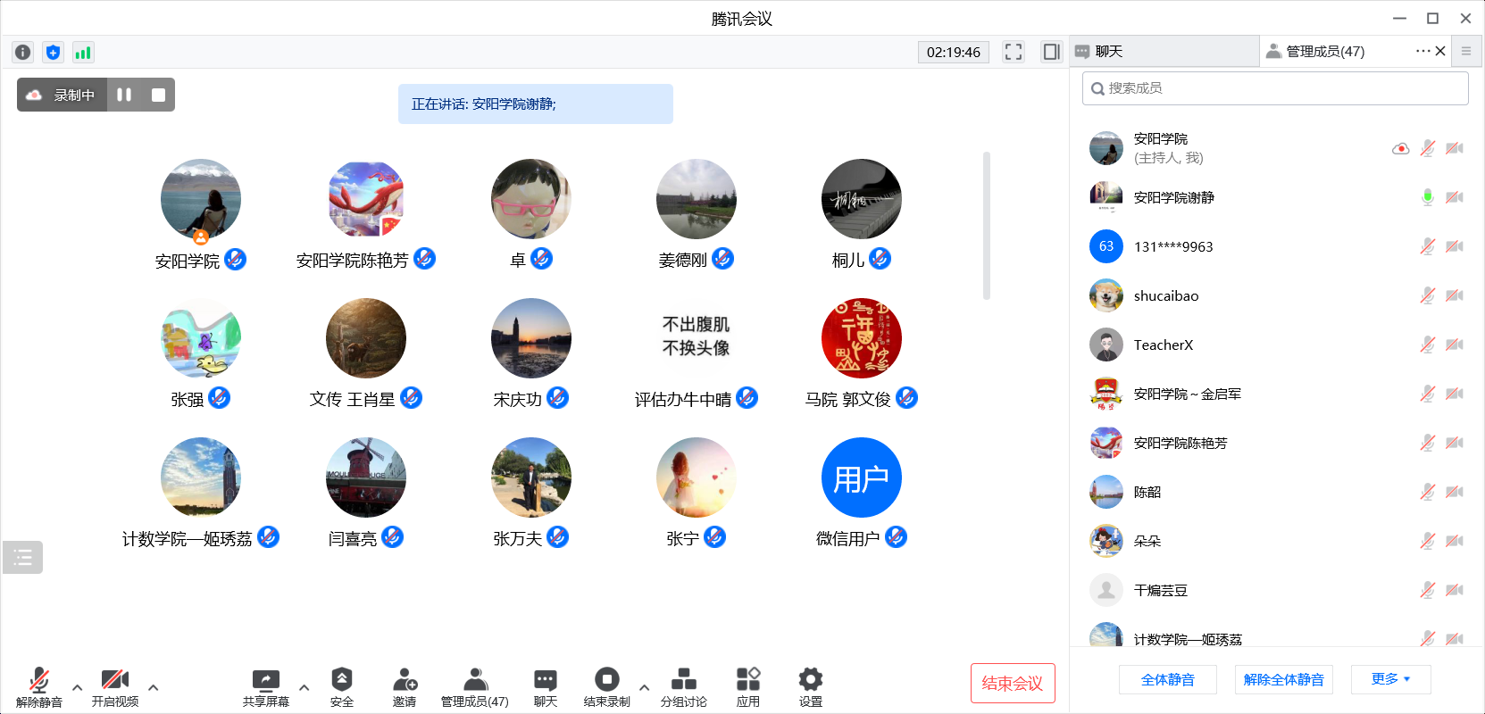Unmute 131****9963 microphone icon
This screenshot has width=1485, height=714.
pos(1428,246)
